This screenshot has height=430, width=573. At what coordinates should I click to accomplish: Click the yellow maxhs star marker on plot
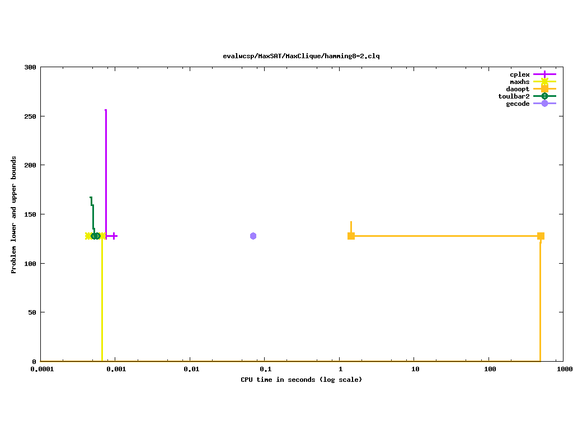coord(88,236)
